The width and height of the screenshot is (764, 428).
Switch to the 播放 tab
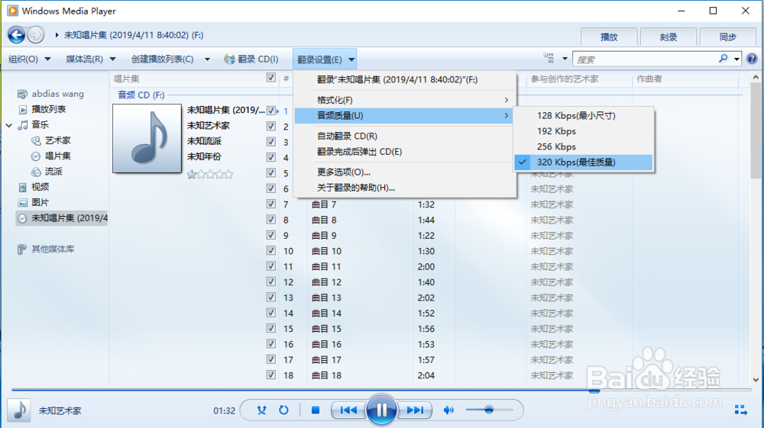pyautogui.click(x=609, y=37)
